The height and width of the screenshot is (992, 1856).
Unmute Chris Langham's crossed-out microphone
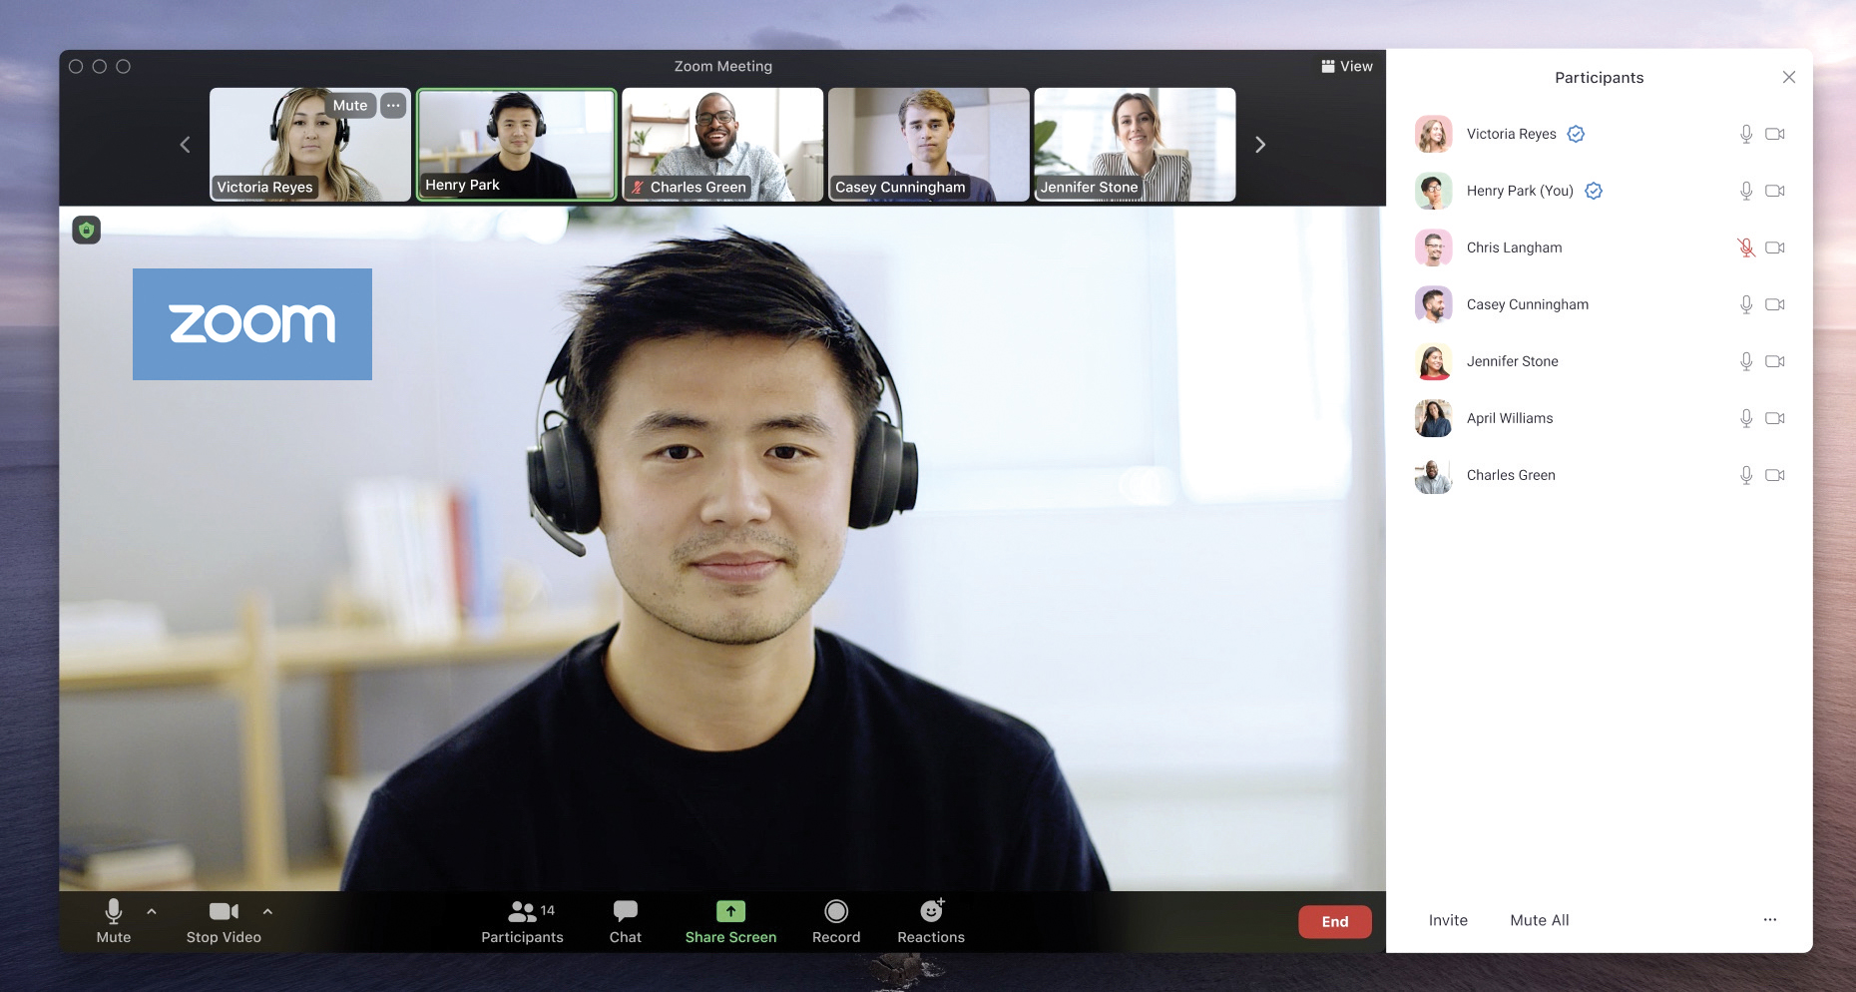[x=1745, y=248]
